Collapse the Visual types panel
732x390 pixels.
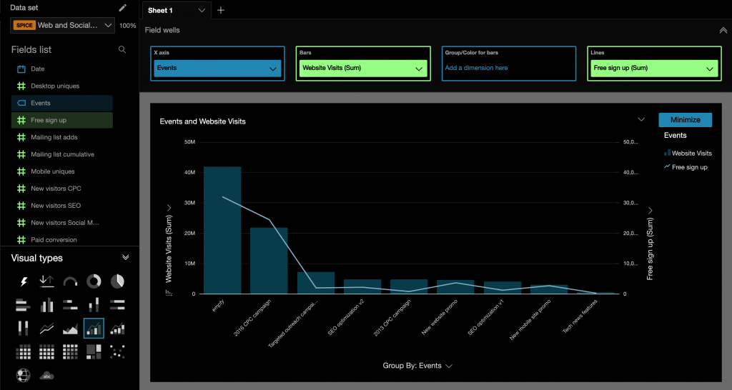coord(126,258)
